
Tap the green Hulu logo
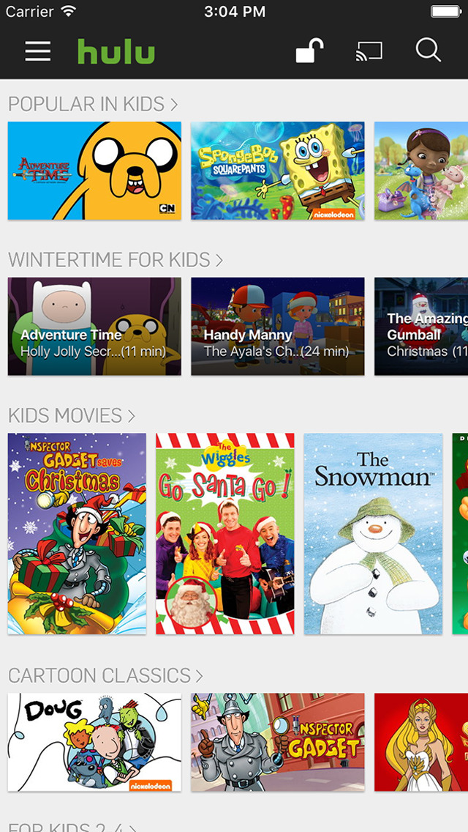pos(116,51)
